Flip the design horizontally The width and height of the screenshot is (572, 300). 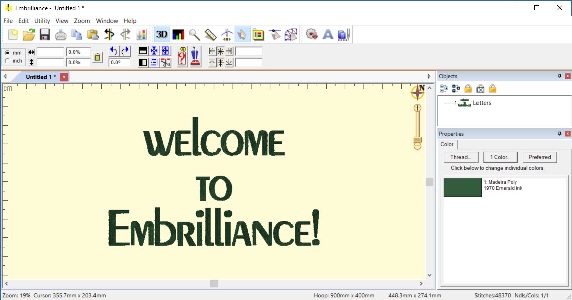pyautogui.click(x=108, y=34)
